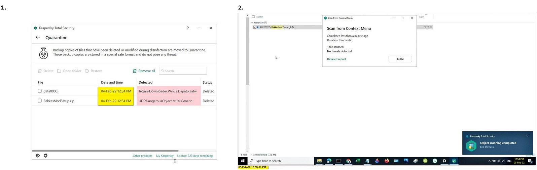Open the command prompt taskbar icon
This screenshot has width=537, height=170.
pyautogui.click(x=338, y=161)
